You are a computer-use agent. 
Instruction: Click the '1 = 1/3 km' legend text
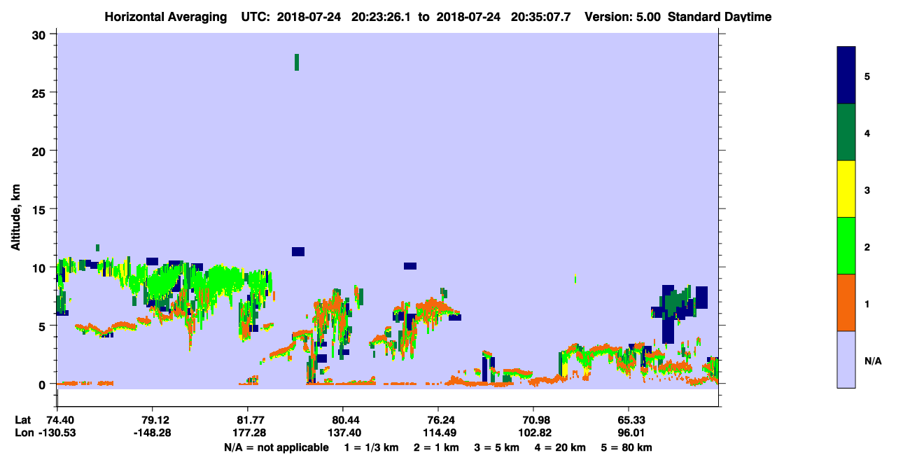click(372, 447)
